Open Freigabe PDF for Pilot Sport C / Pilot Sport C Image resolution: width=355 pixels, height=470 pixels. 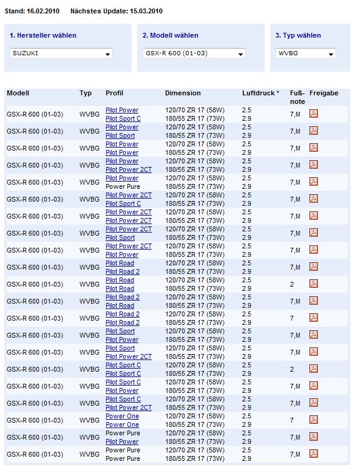pos(314,369)
